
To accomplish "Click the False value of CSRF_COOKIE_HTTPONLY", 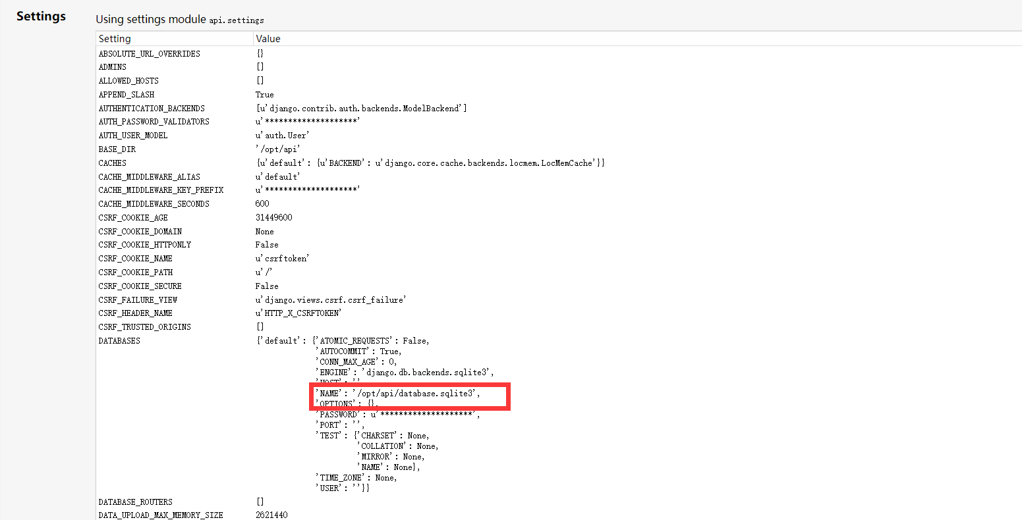I will 267,245.
